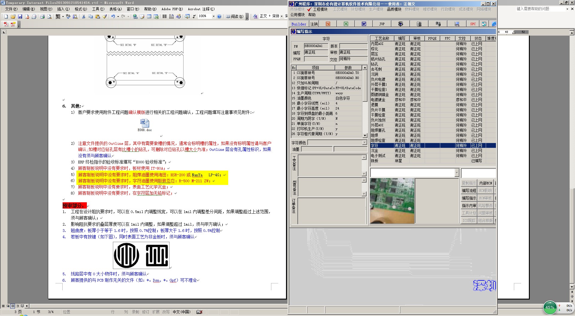Click the 状态 column header
575x316 pixels.
[478, 38]
